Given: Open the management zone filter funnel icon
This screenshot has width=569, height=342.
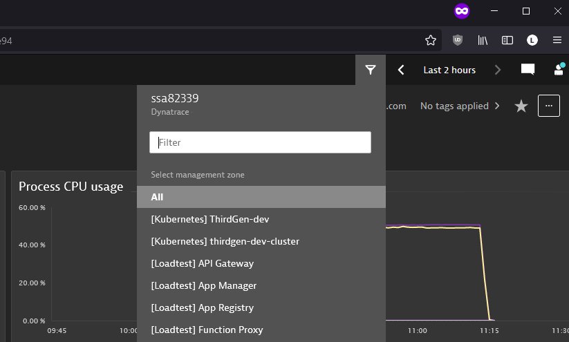Looking at the screenshot, I should point(370,70).
